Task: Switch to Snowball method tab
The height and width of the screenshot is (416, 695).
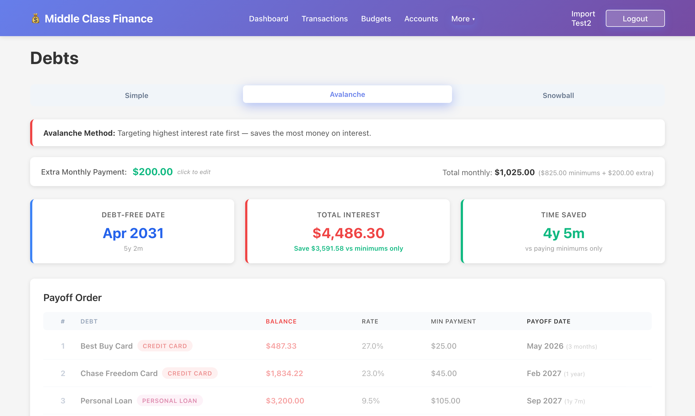Action: tap(558, 95)
